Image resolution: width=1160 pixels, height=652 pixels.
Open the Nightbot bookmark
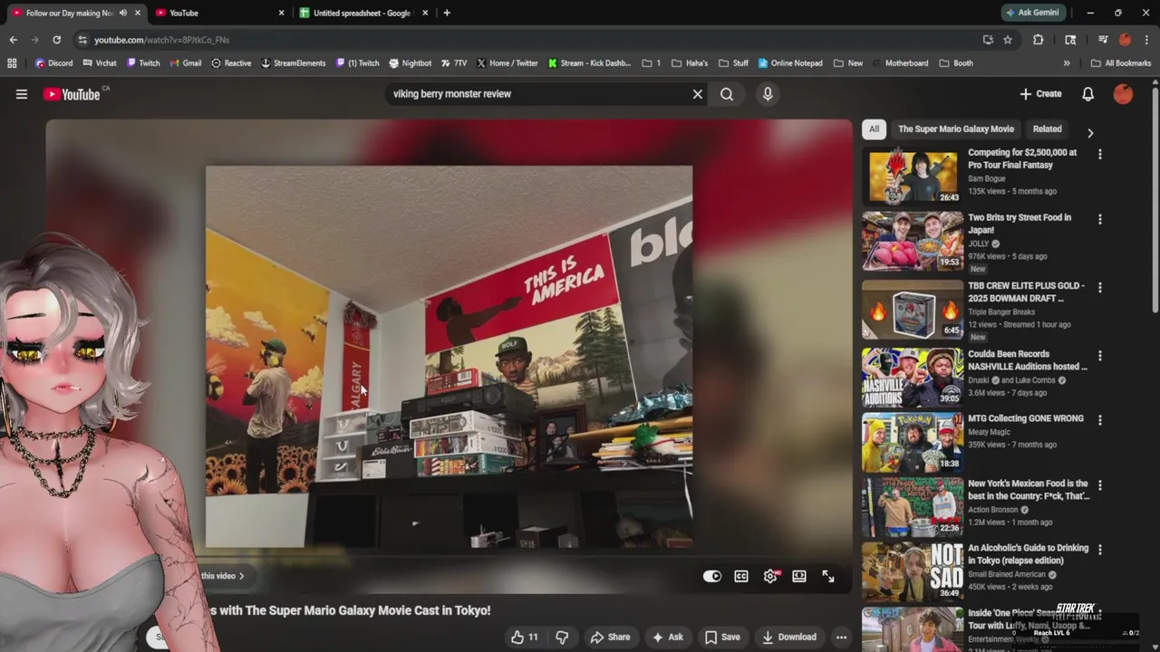pos(410,63)
